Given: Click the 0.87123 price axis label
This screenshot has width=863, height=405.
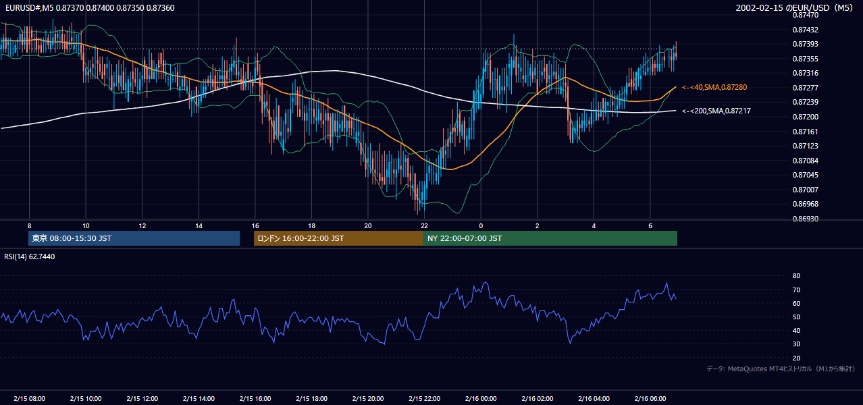Looking at the screenshot, I should (x=805, y=146).
